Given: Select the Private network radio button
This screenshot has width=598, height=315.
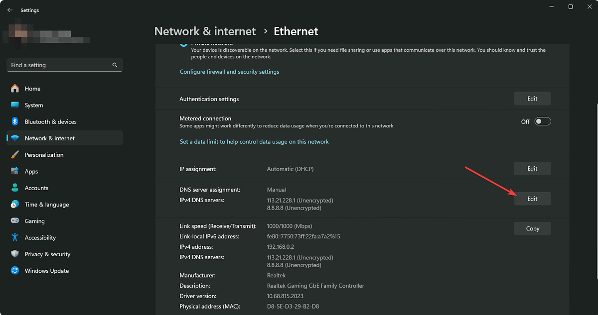Looking at the screenshot, I should pyautogui.click(x=183, y=44).
